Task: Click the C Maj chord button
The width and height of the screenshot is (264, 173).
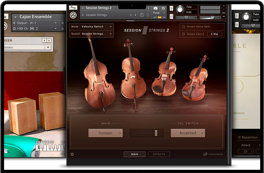Action: [214, 34]
